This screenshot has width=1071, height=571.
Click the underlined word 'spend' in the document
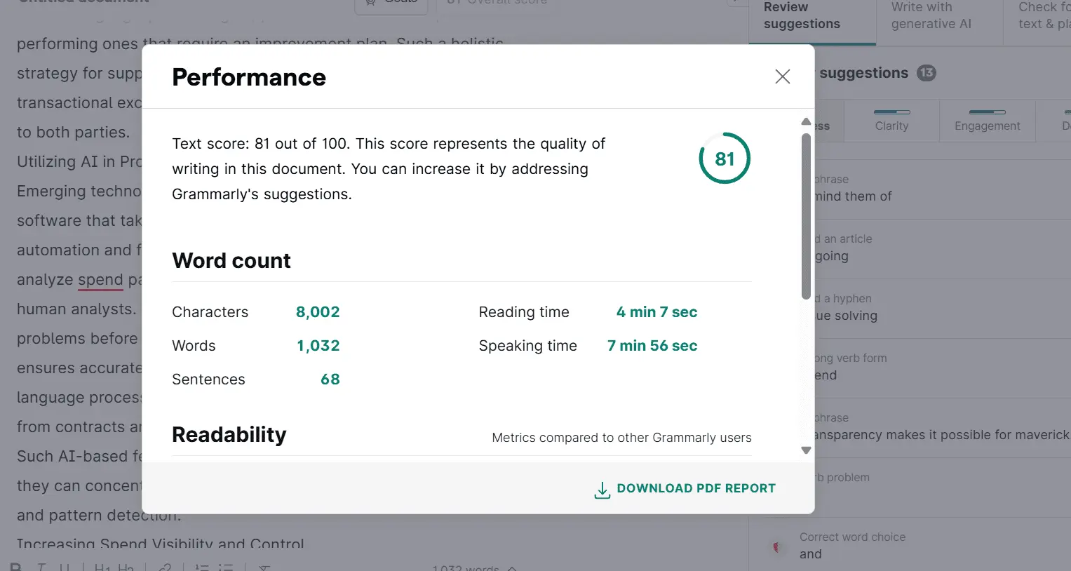[x=100, y=279]
